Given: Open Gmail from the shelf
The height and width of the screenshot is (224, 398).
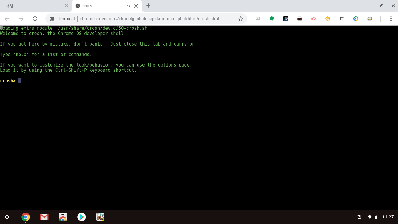Looking at the screenshot, I should click(44, 217).
